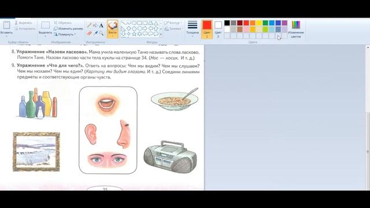Select the Oval shape
This screenshot has width=370, height=208.
(x=134, y=23)
